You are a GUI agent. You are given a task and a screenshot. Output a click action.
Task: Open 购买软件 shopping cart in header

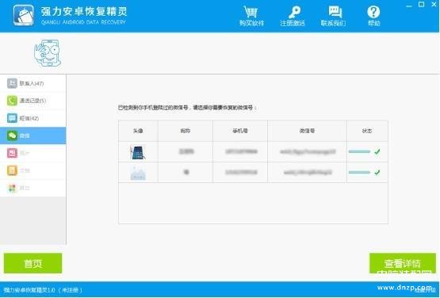point(251,16)
